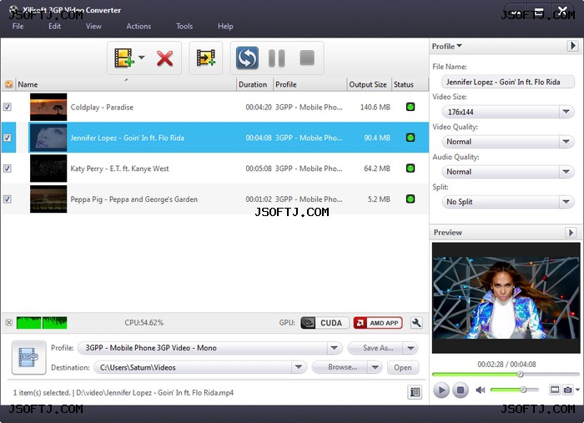Sort list by Name column header
Viewport: 584px width, 423px height.
(126, 84)
